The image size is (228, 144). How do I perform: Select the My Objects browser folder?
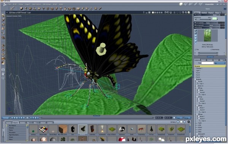(x=13, y=125)
